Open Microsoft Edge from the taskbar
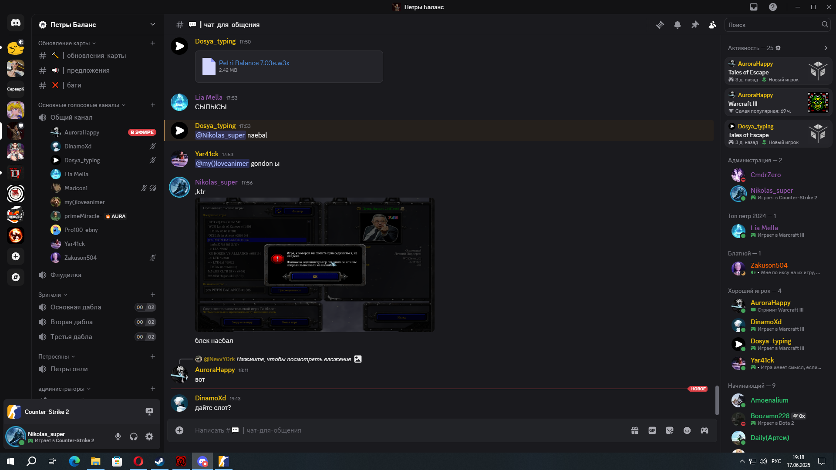836x470 pixels. 74,461
